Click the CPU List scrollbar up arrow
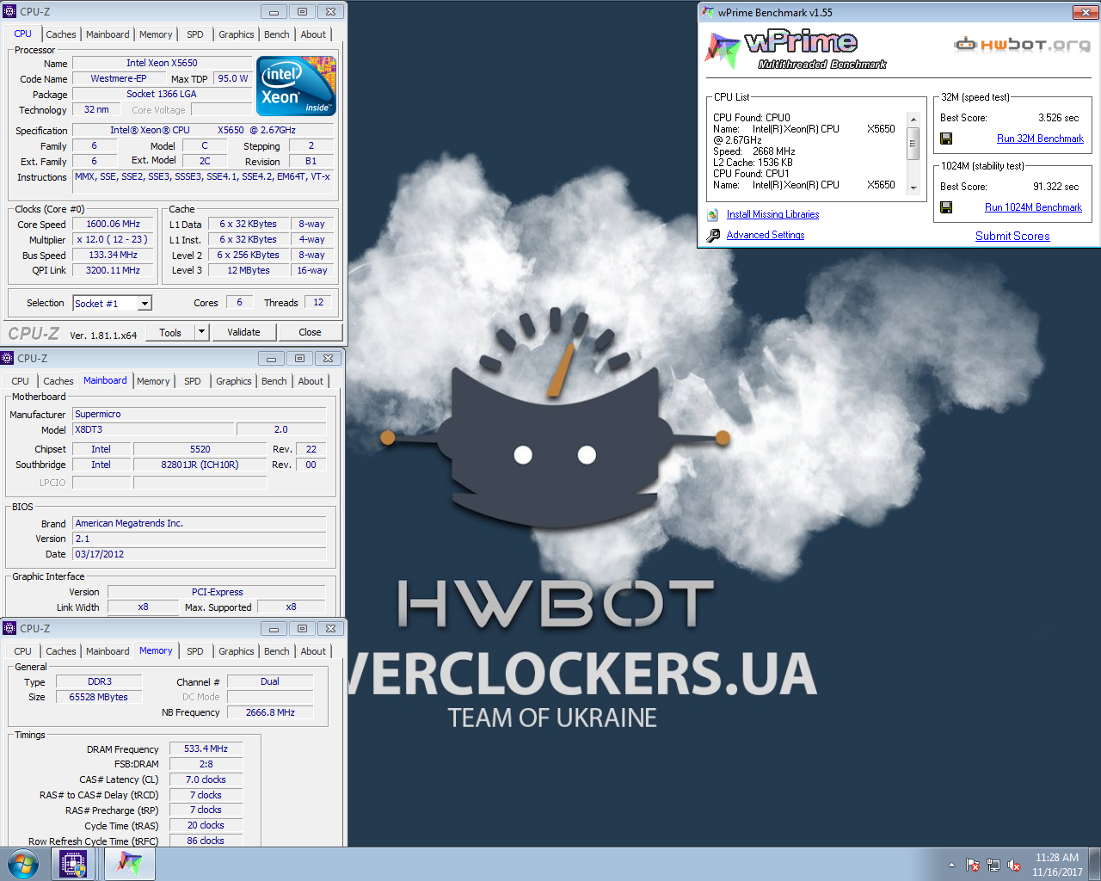The height and width of the screenshot is (881, 1101). pos(913,118)
